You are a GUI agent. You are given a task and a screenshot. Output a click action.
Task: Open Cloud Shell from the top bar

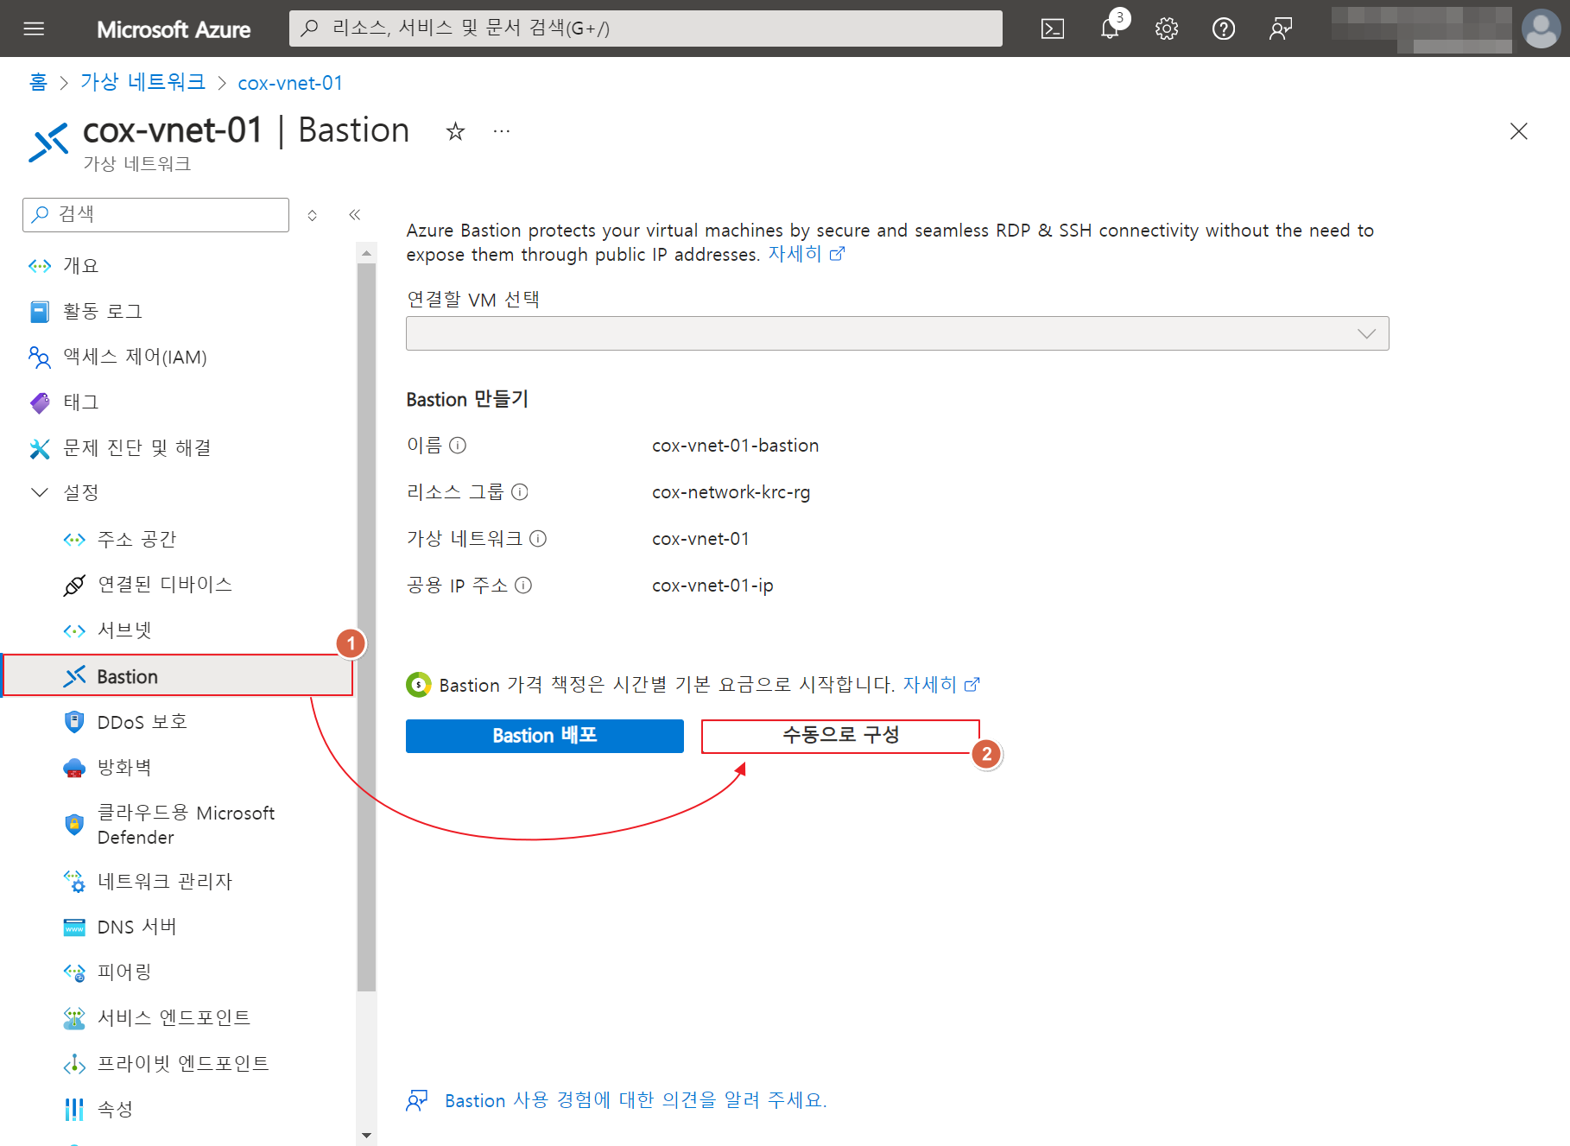point(1053,28)
